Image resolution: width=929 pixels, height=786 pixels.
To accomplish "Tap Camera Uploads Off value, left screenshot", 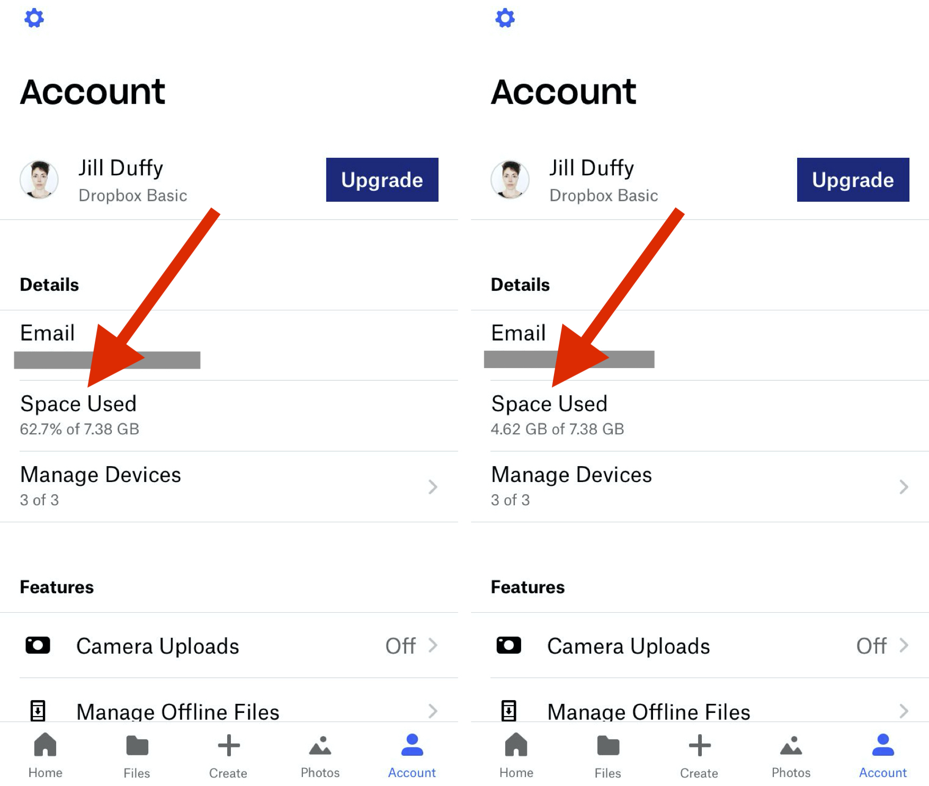I will [401, 646].
